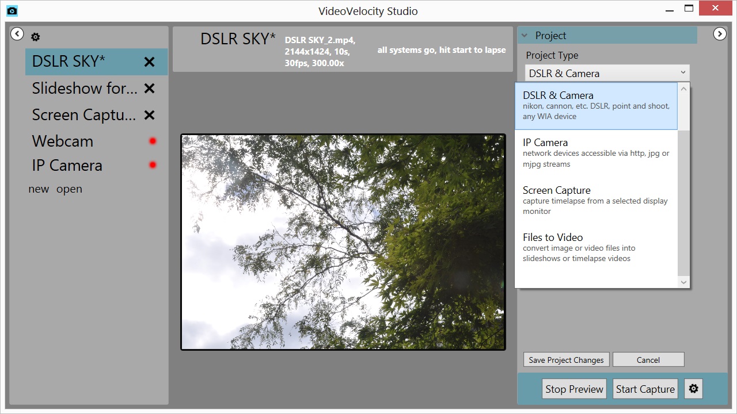737x414 pixels.
Task: Click the Project Type label
Action: 552,55
